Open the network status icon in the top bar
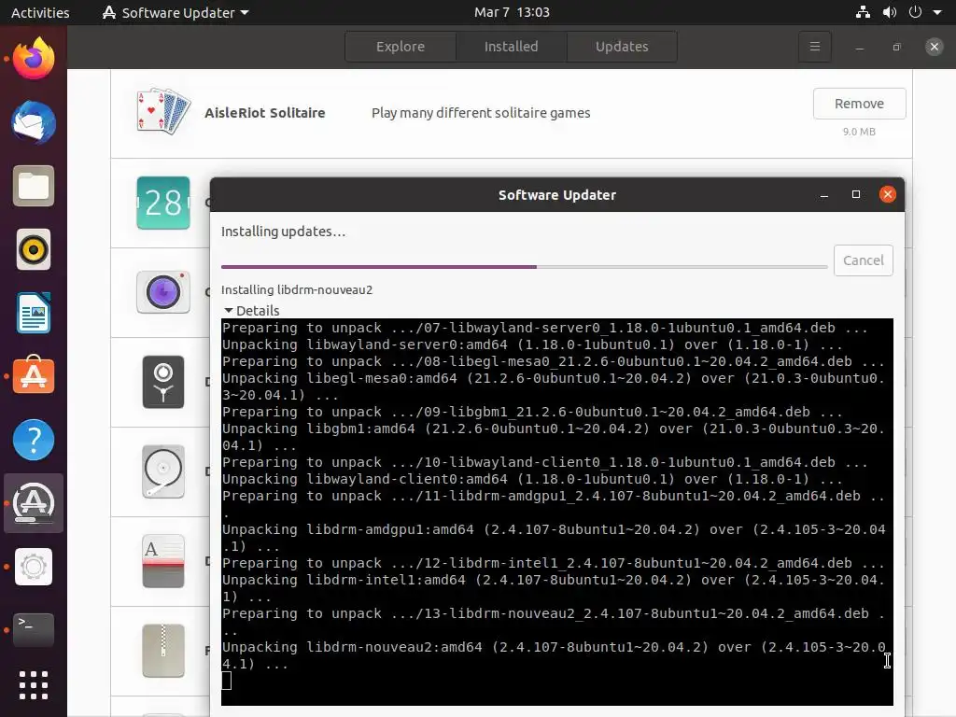The height and width of the screenshot is (717, 956). pyautogui.click(x=863, y=12)
